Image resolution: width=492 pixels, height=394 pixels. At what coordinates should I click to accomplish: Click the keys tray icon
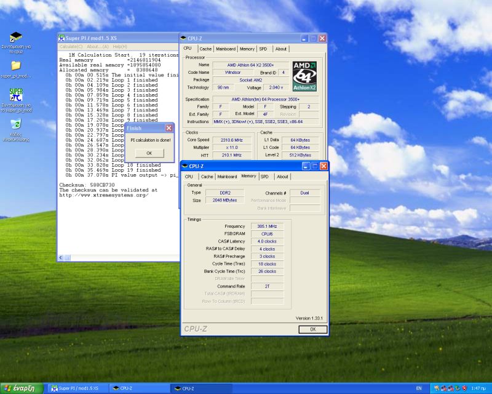[437, 388]
